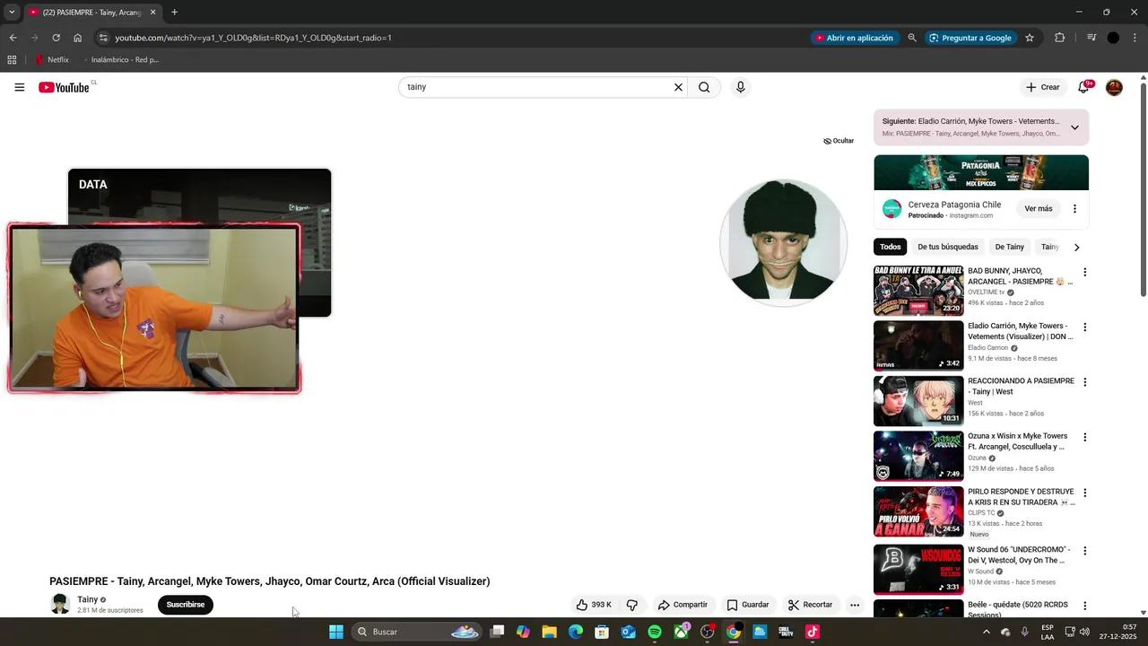
Task: Hide the info cards with Ocultar
Action: click(839, 141)
